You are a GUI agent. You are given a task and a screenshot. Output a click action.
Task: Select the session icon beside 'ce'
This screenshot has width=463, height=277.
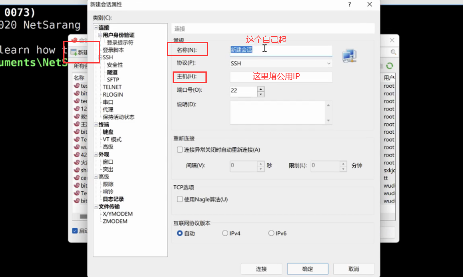click(77, 178)
